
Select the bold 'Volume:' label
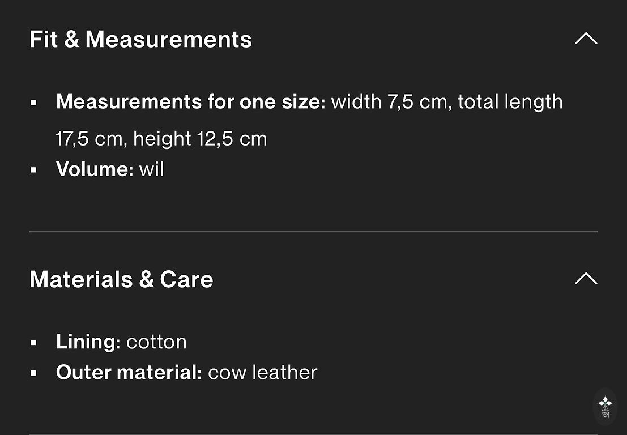(x=94, y=169)
